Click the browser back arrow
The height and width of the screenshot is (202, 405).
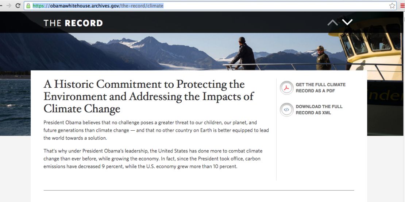pos(1,6)
